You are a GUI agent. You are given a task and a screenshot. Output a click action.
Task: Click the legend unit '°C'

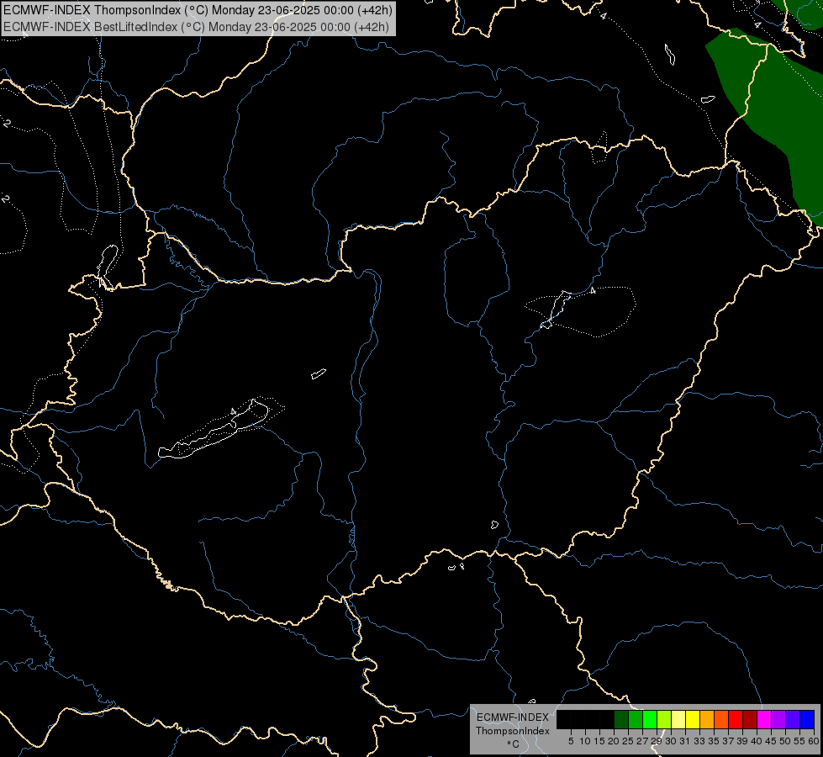[x=513, y=744]
